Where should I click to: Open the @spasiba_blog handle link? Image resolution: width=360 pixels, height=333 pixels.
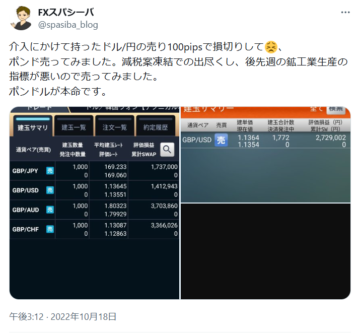[68, 25]
